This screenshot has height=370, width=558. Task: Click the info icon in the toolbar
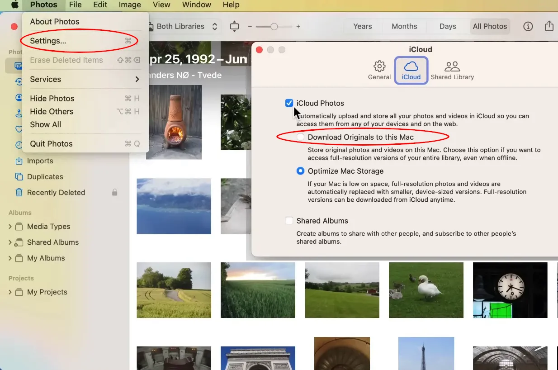point(528,26)
